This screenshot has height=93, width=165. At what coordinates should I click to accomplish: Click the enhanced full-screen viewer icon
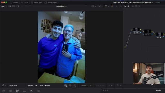(117, 6)
